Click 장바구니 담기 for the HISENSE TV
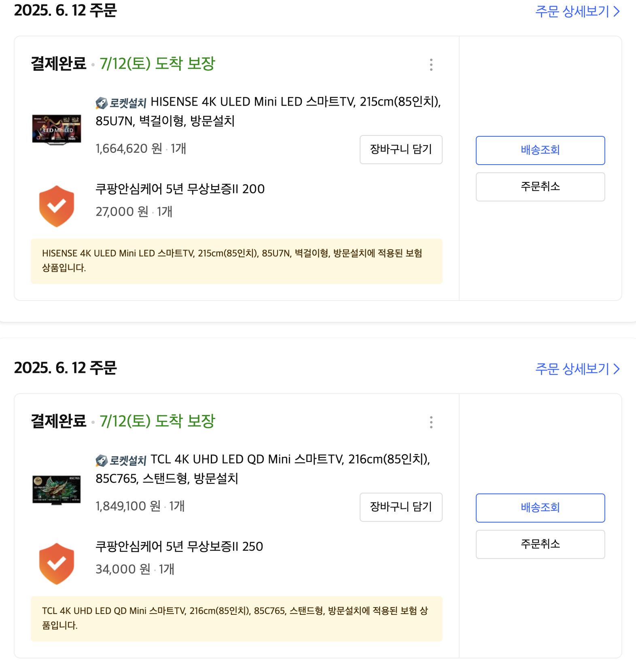The image size is (636, 669). (401, 150)
